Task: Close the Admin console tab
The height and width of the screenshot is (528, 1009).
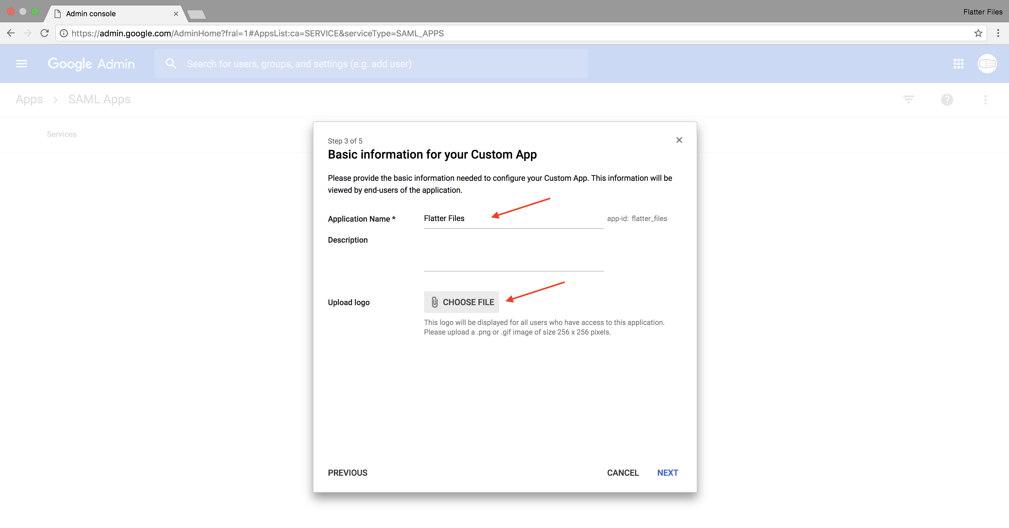Action: (x=176, y=14)
